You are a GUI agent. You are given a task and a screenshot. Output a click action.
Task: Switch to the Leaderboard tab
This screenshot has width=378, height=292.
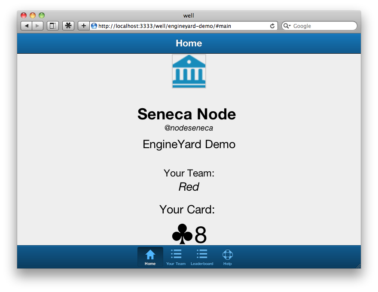[x=202, y=257]
